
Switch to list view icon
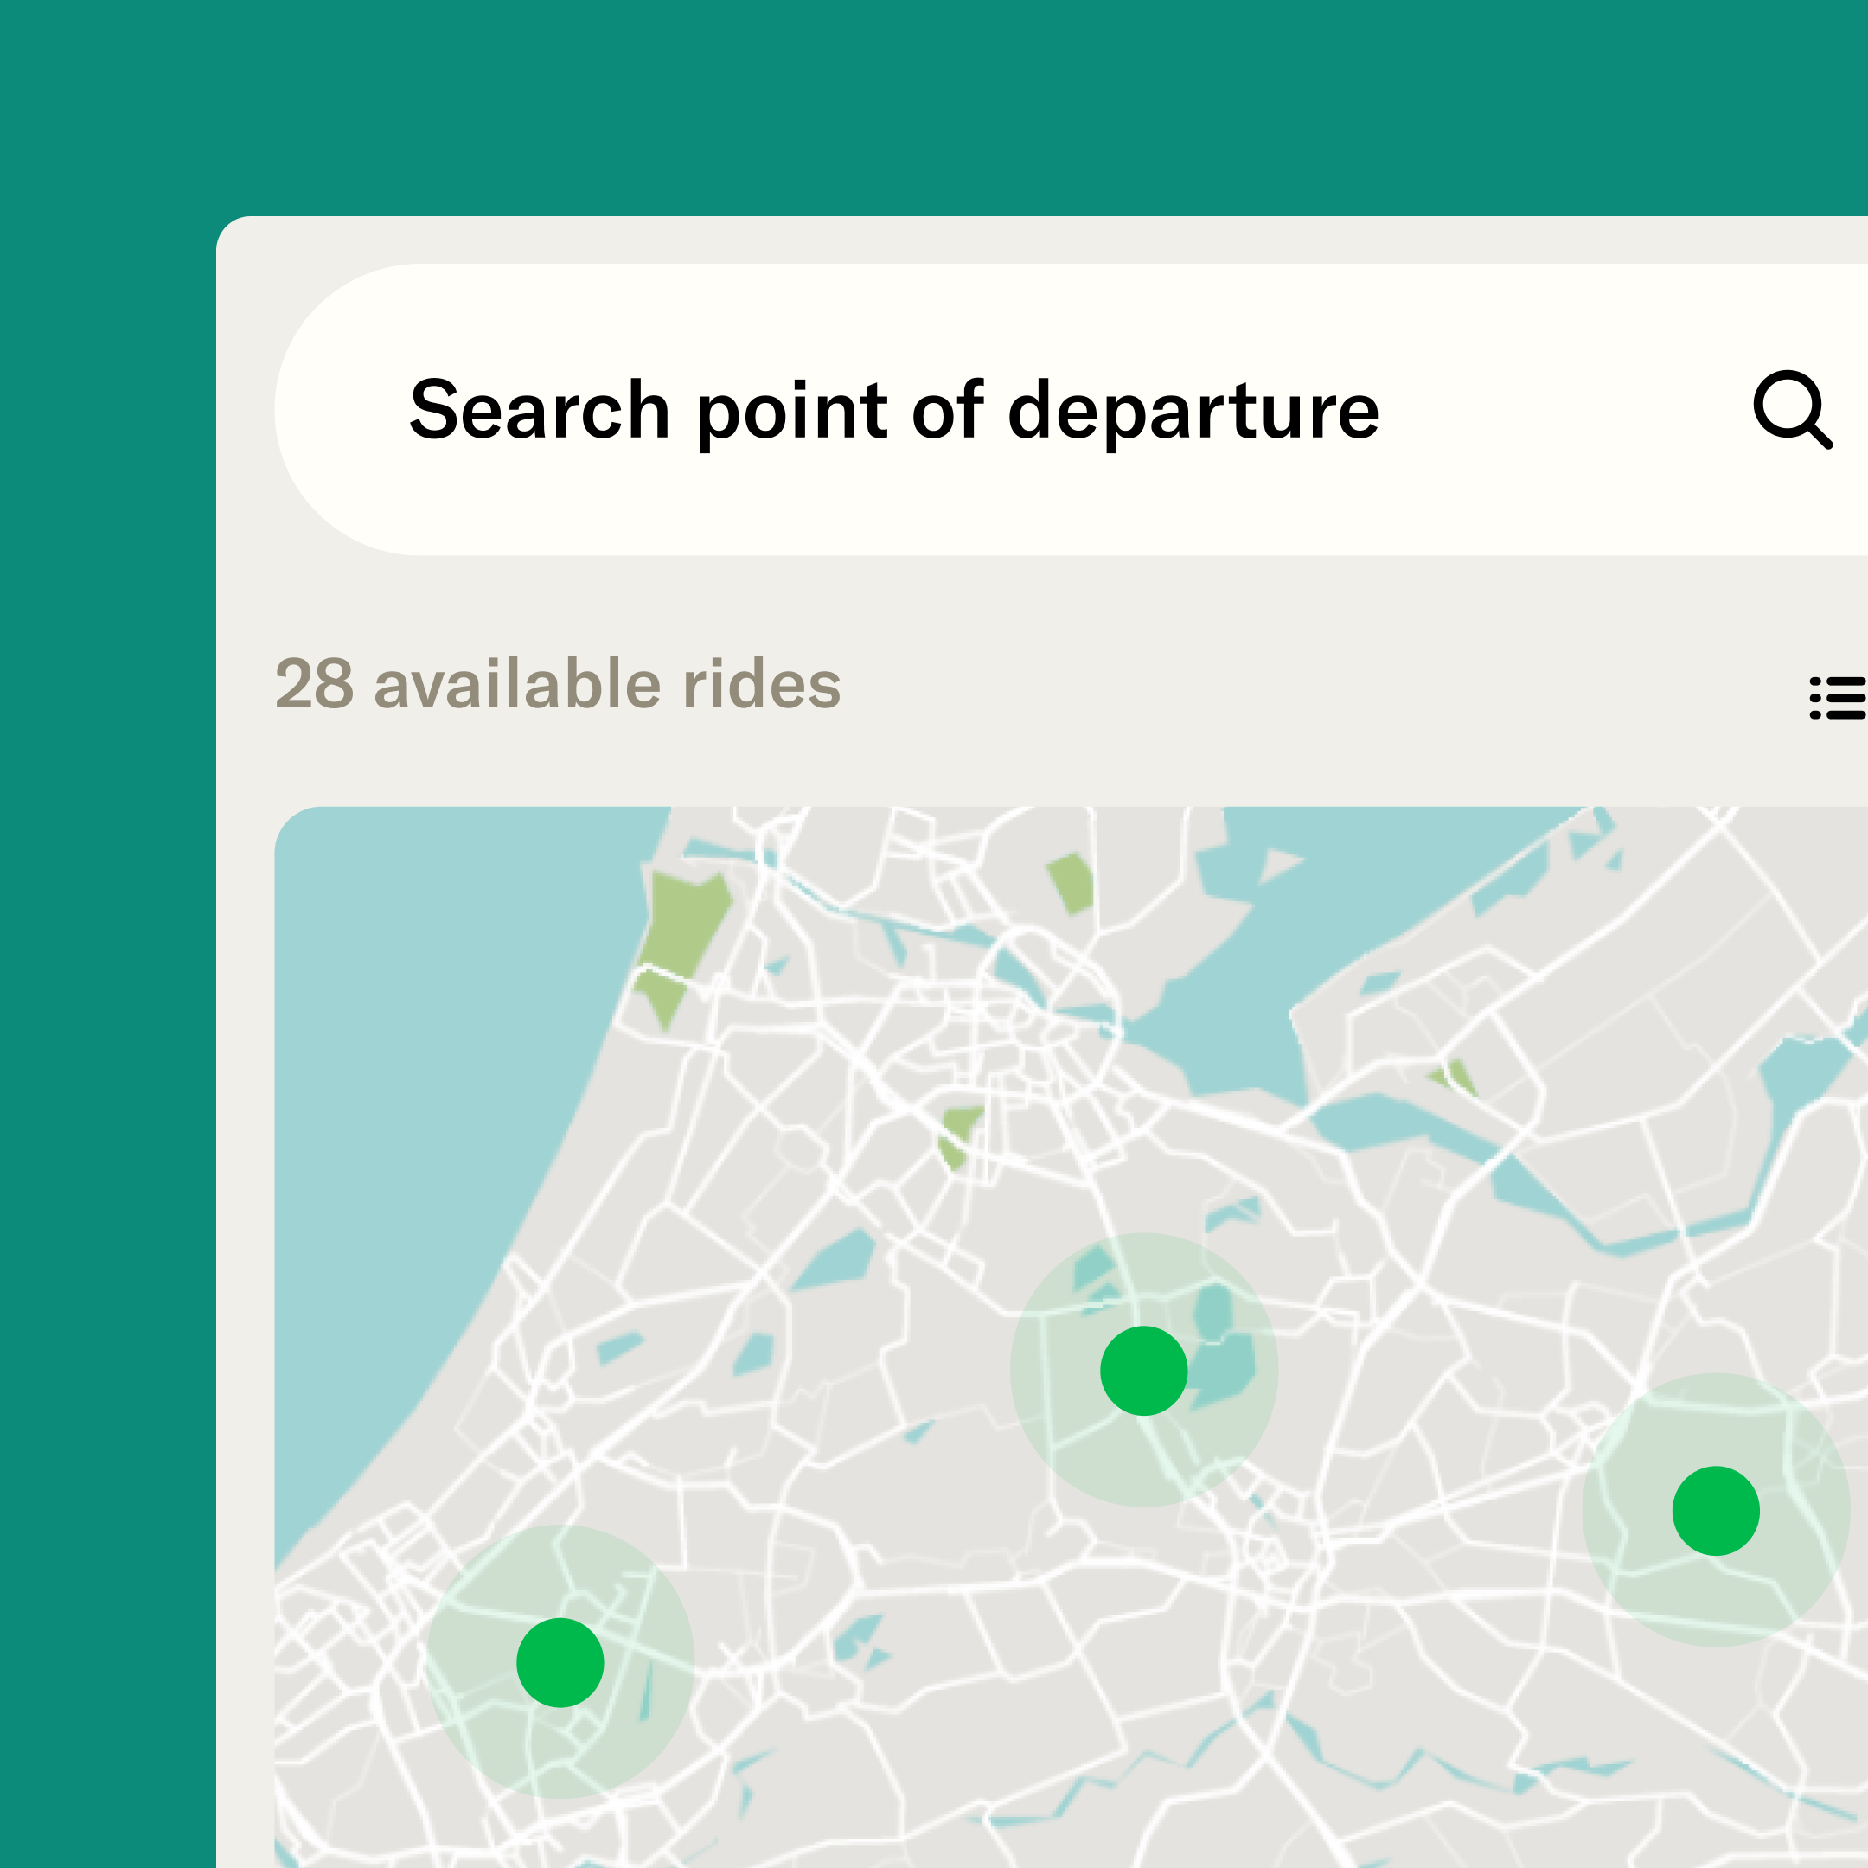tap(1836, 698)
